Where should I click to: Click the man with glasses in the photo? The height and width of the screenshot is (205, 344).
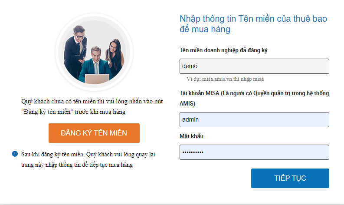(x=75, y=50)
